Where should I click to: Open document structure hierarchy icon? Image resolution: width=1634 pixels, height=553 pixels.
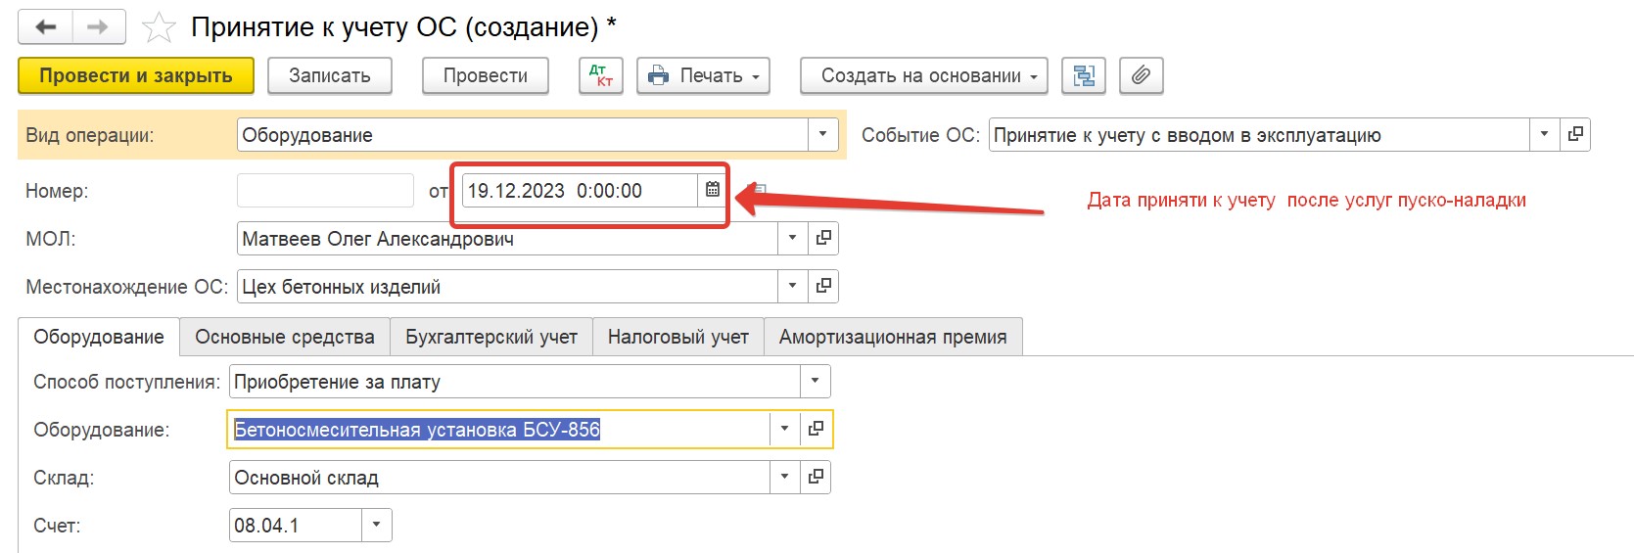(1084, 75)
